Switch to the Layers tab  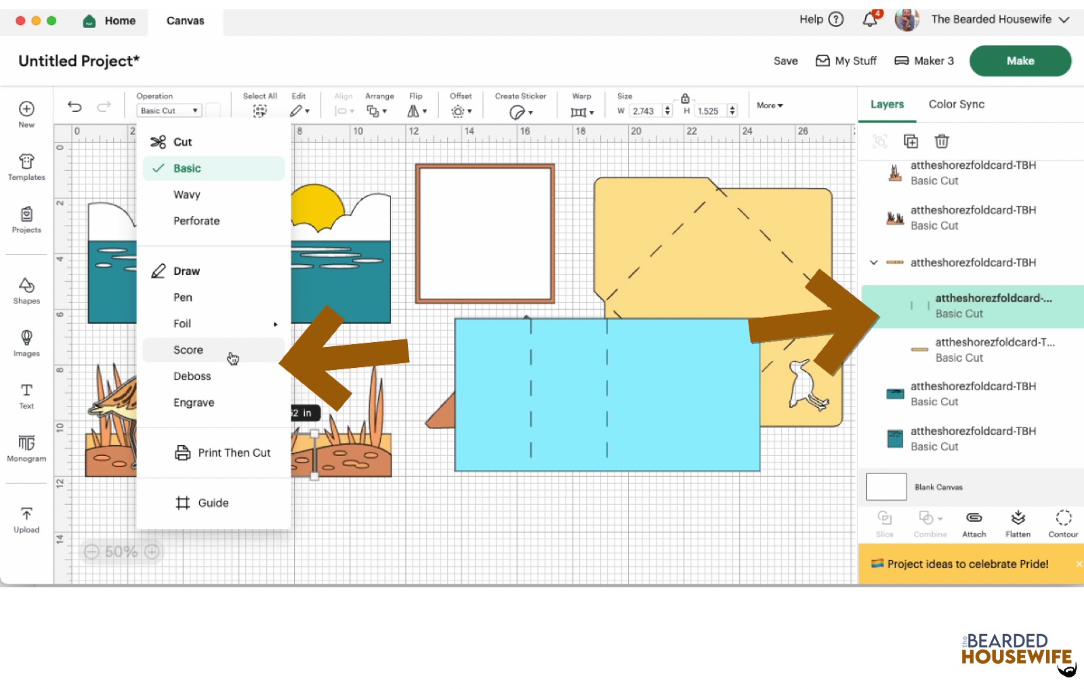point(887,104)
